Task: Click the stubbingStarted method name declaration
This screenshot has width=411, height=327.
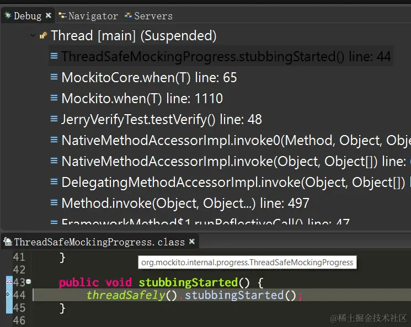Action: [x=188, y=282]
